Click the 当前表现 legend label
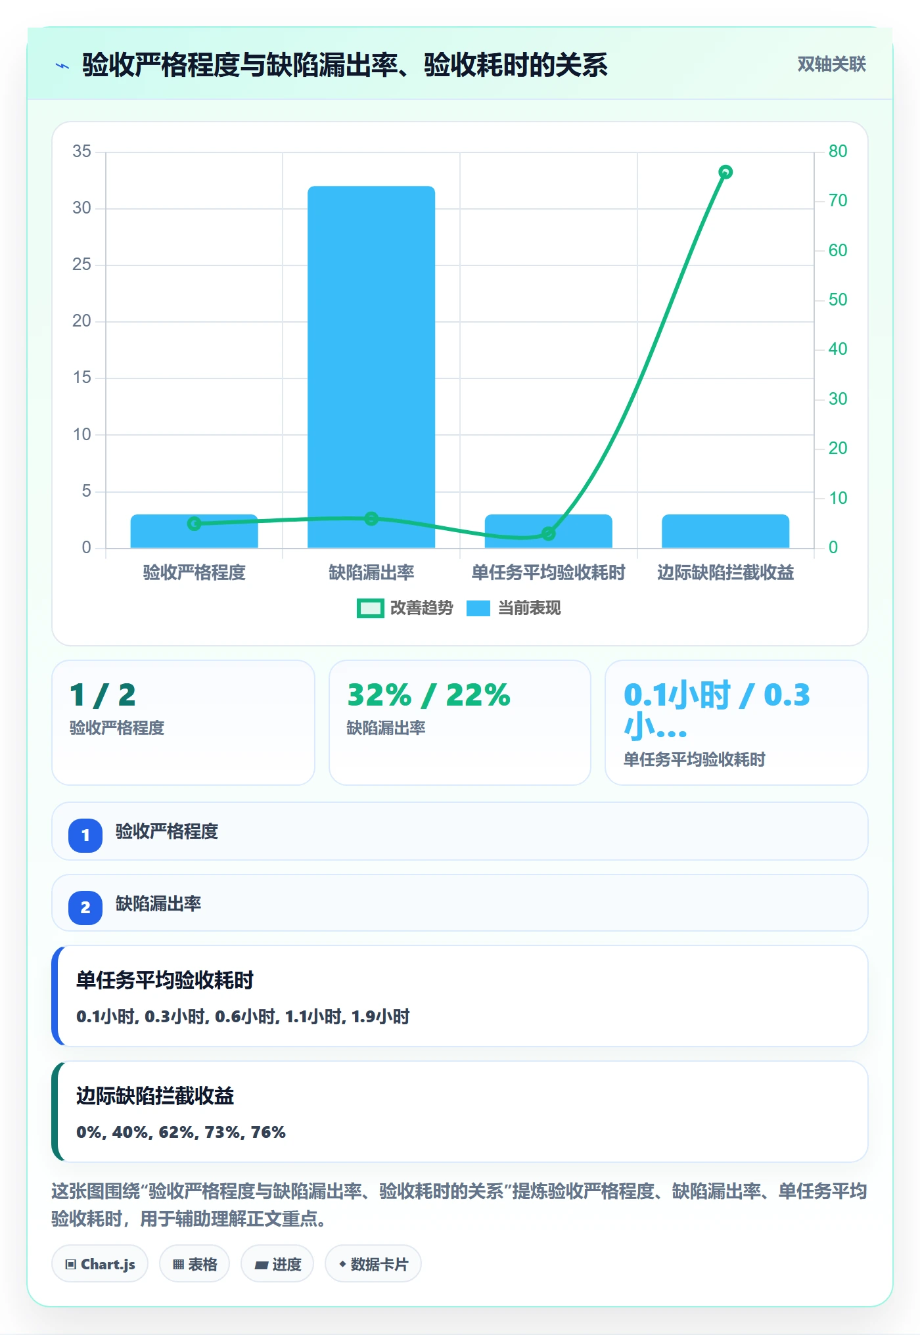 (x=529, y=608)
